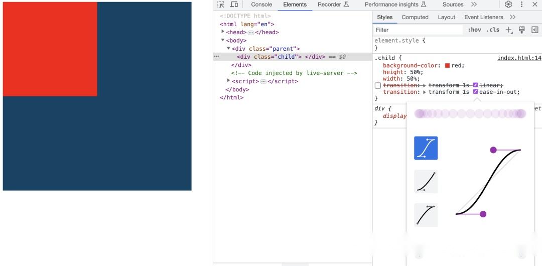Image resolution: width=542 pixels, height=266 pixels.
Task: Open the linear easing editor swatch
Action: click(x=475, y=85)
